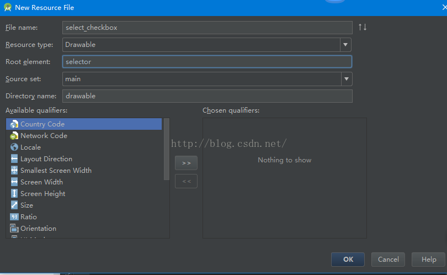This screenshot has height=275, width=447.
Task: Select the Smallest Screen Width text
Action: tap(56, 170)
